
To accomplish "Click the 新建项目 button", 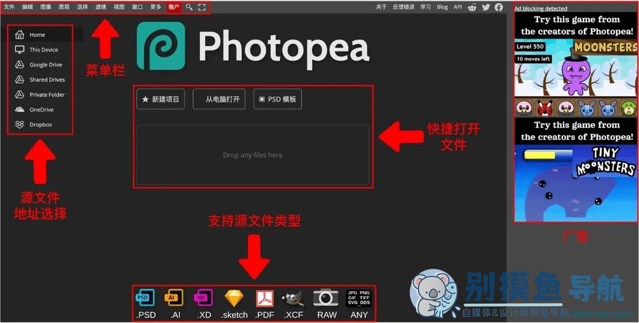I will pyautogui.click(x=160, y=99).
